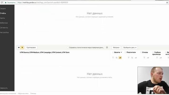Click the chart icon under Отказы

[x=148, y=58]
